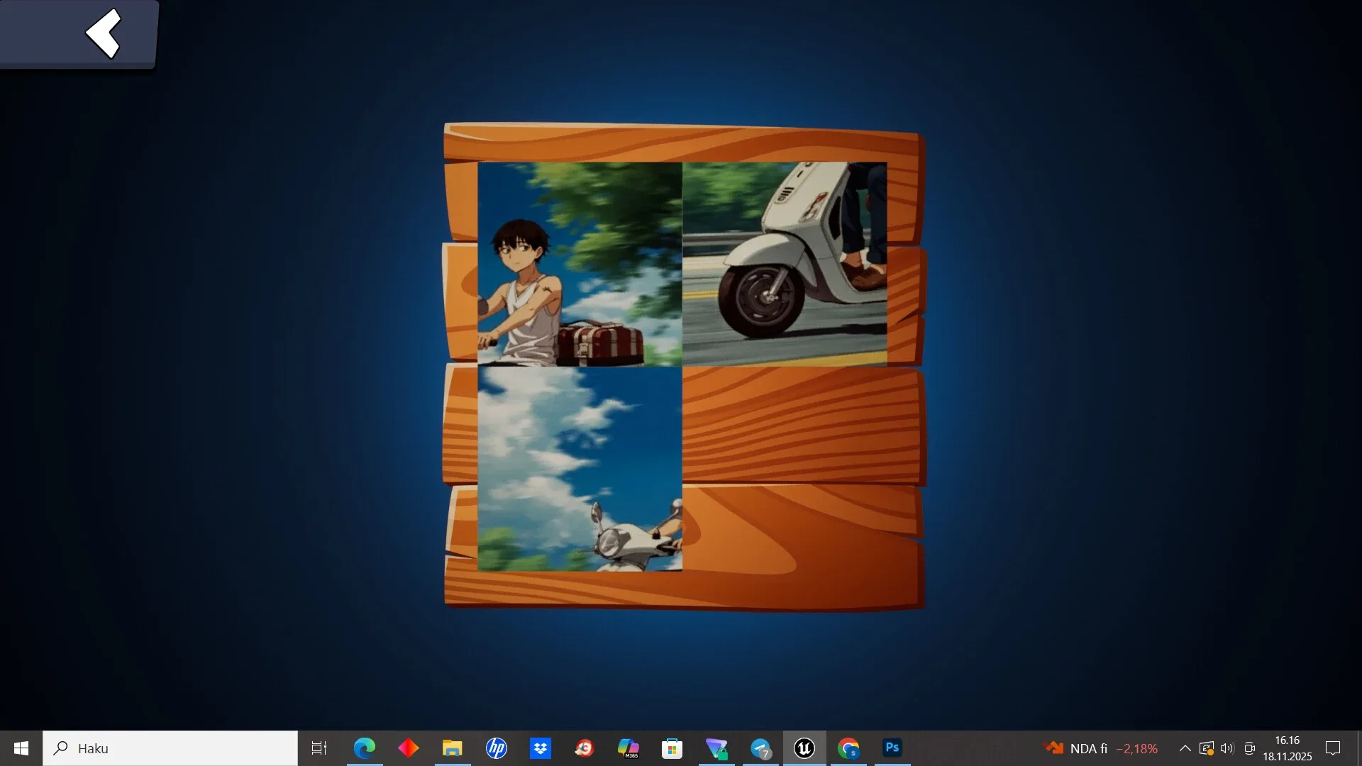Open the Microsoft Store
This screenshot has width=1362, height=766.
click(x=672, y=748)
